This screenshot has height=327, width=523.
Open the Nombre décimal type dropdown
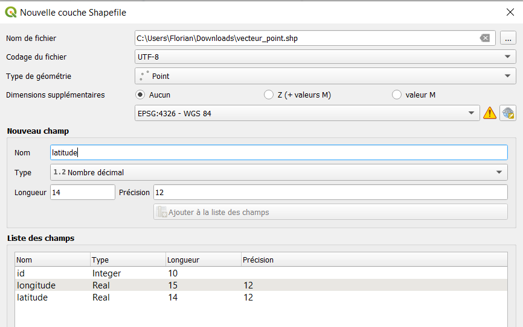(279, 172)
